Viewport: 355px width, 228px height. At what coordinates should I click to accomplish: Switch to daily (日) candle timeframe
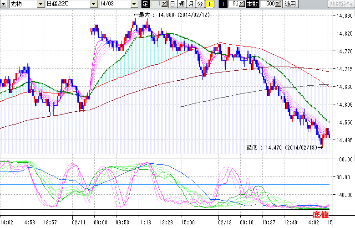click(x=172, y=4)
